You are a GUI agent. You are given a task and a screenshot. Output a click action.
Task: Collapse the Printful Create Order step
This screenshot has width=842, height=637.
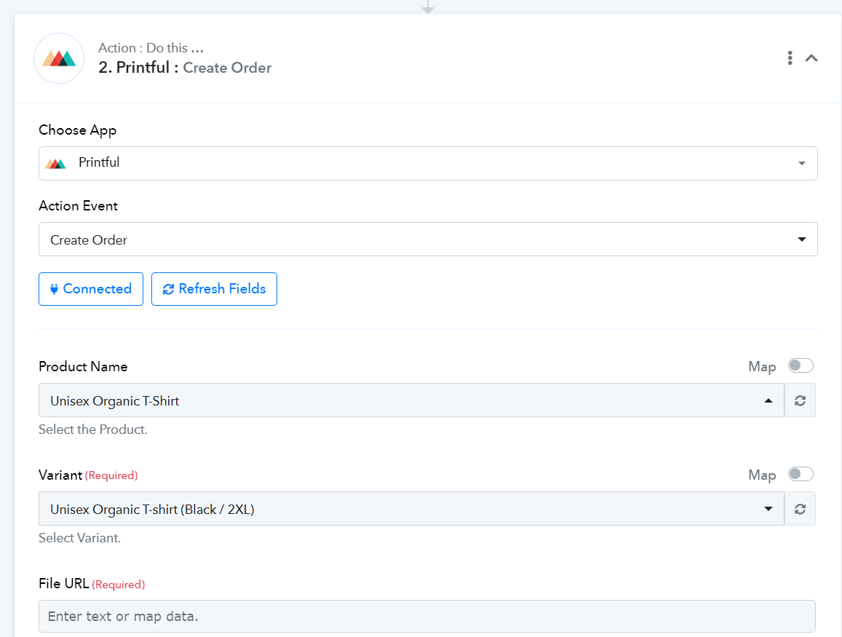point(811,58)
